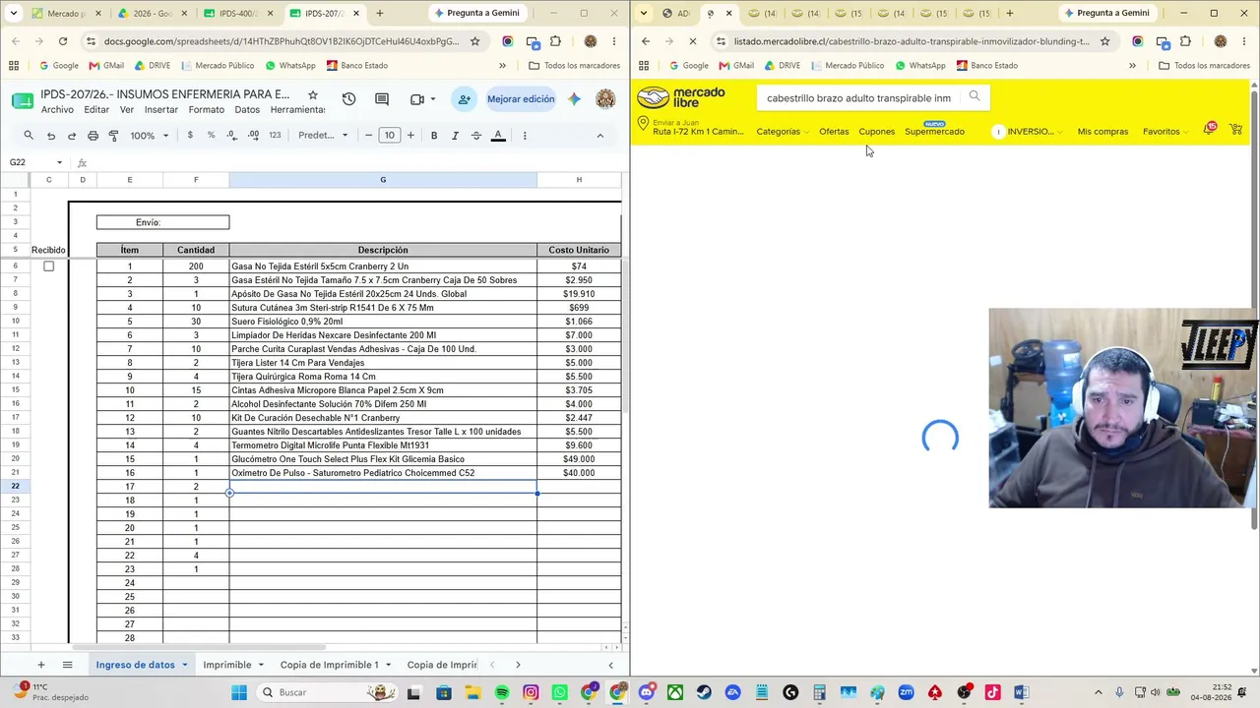
Task: Click the Mercado Libre search input field
Action: pos(858,97)
